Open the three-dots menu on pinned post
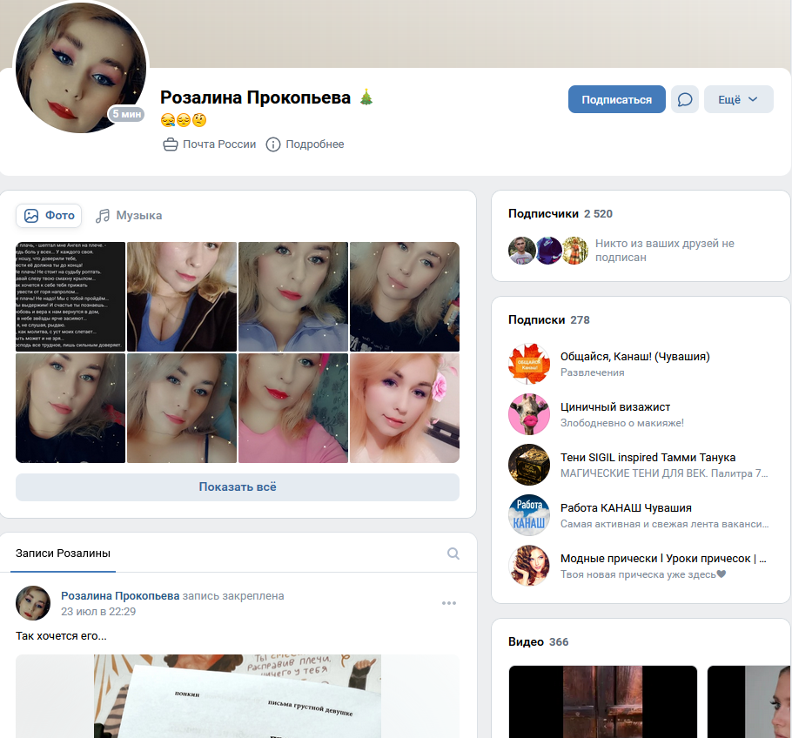 pyautogui.click(x=448, y=603)
